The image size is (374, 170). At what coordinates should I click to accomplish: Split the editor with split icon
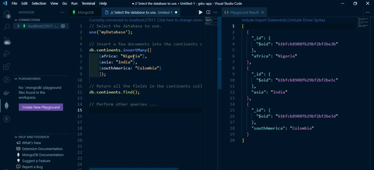(x=208, y=12)
